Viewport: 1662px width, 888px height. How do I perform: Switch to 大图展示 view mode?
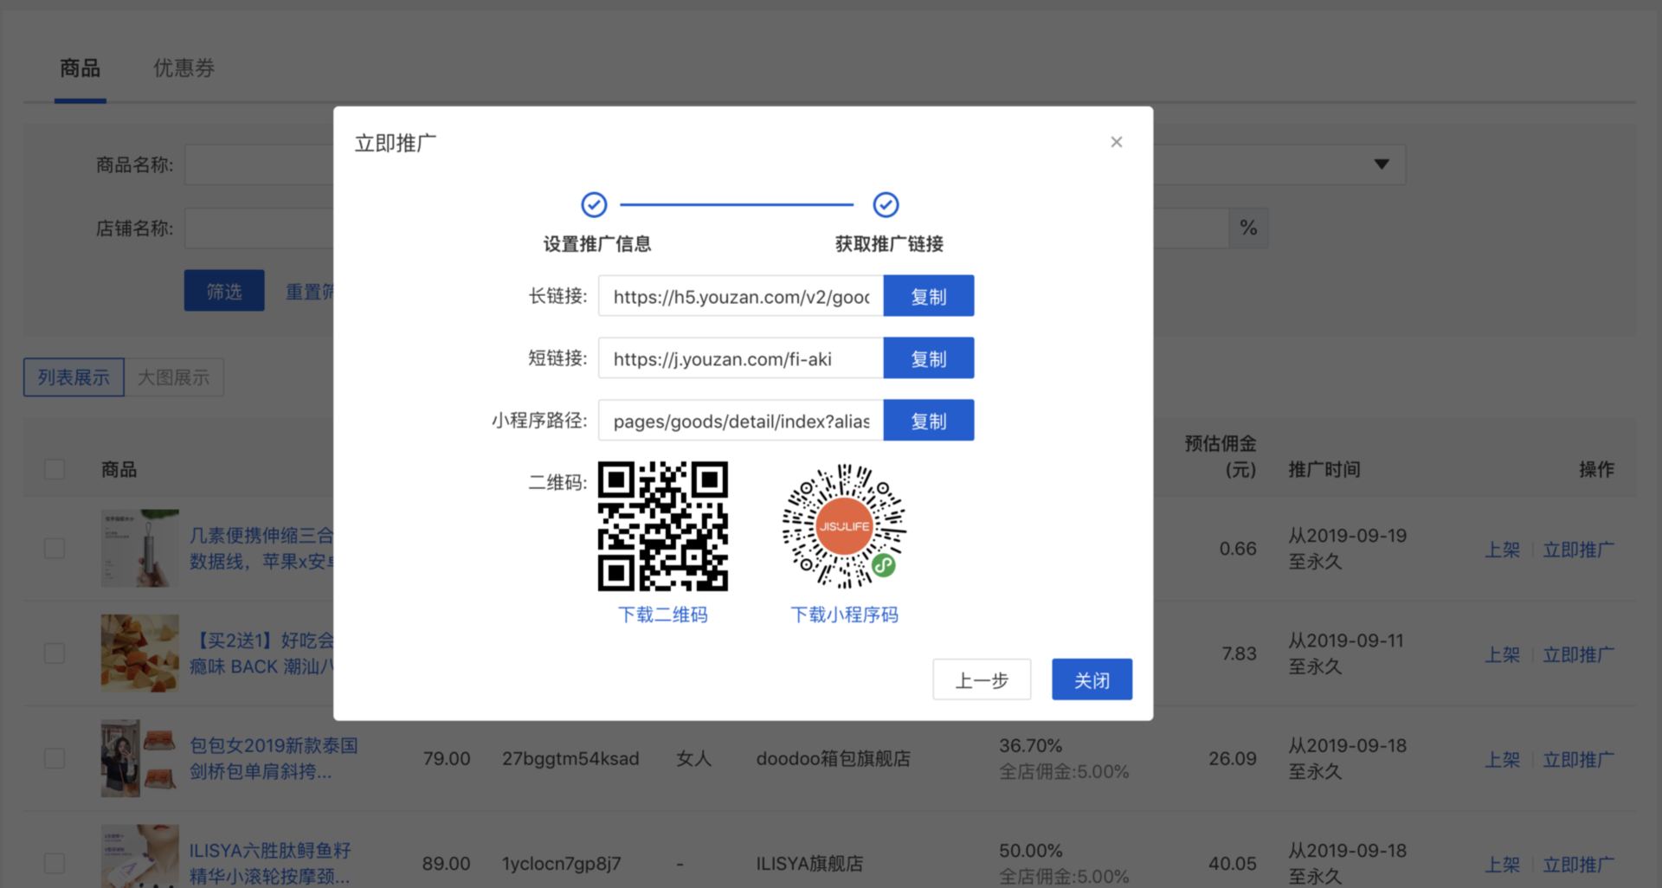click(x=173, y=377)
